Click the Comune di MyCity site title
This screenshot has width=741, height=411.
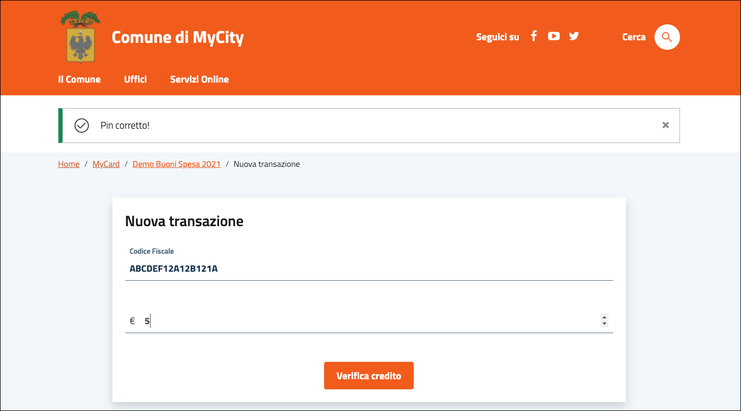point(178,38)
